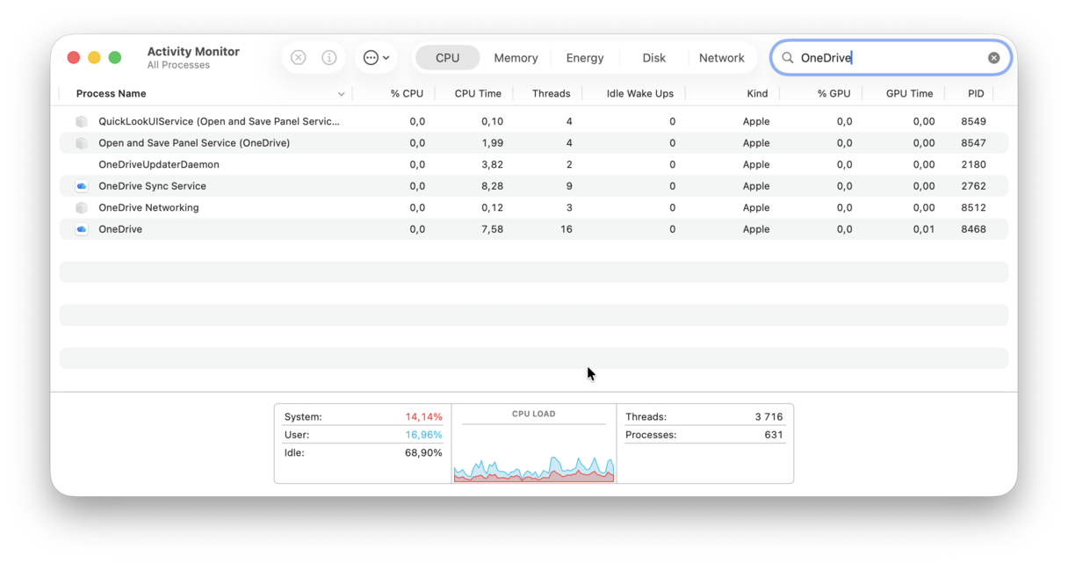This screenshot has height=563, width=1068.
Task: Sort by Threads column header
Action: pos(551,94)
